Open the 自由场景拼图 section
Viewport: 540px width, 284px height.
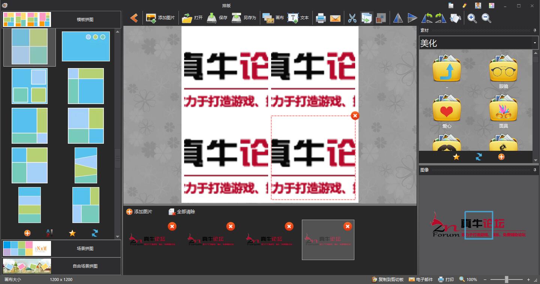coord(61,266)
